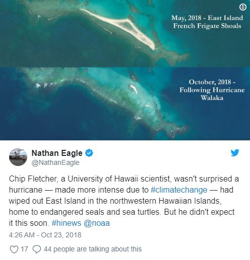
Task: Click the white sand island in top image
Action: pos(118,28)
